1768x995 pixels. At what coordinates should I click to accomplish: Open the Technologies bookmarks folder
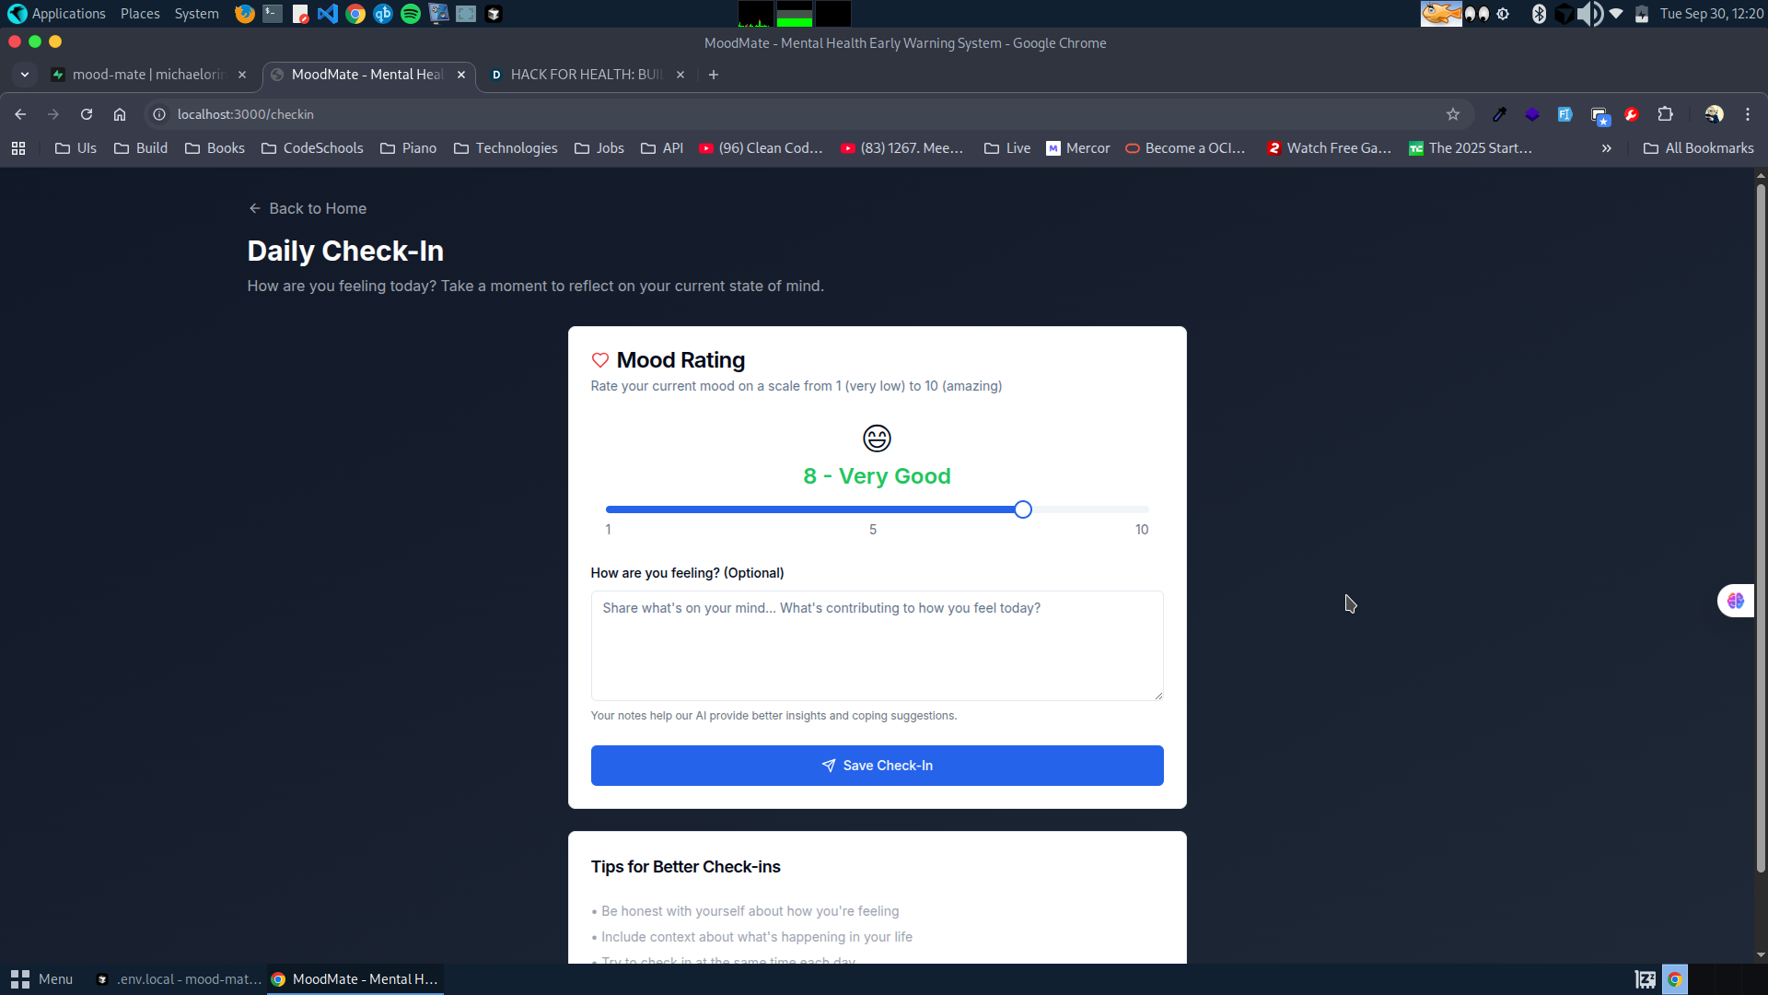pos(506,148)
